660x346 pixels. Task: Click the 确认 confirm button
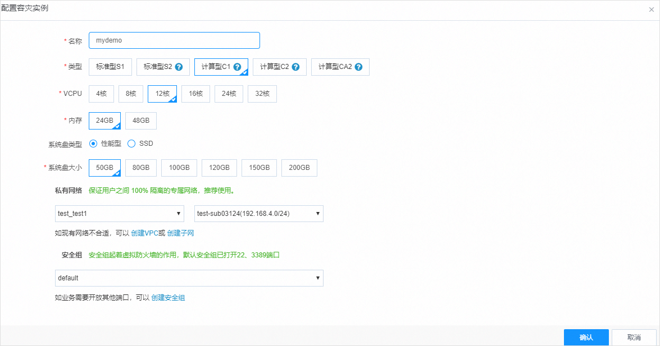586,337
